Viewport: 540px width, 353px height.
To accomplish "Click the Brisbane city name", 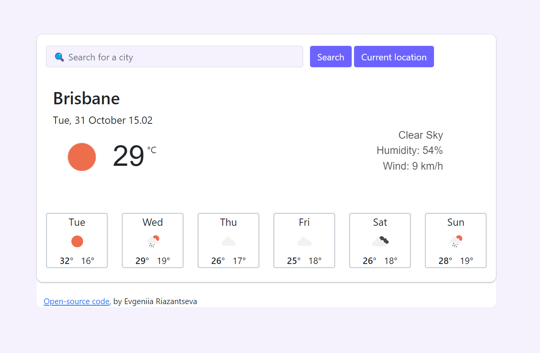I will point(86,98).
